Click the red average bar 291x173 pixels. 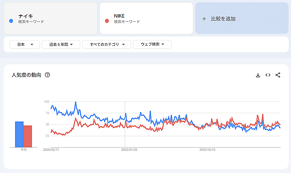[x=28, y=136]
